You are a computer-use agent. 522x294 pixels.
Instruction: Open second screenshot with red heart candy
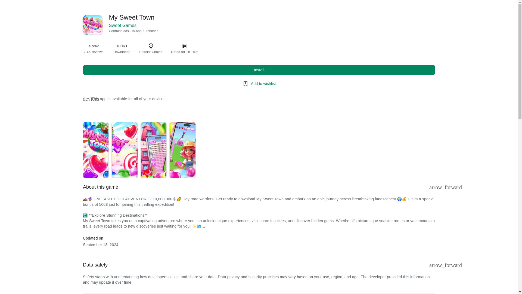tap(125, 150)
